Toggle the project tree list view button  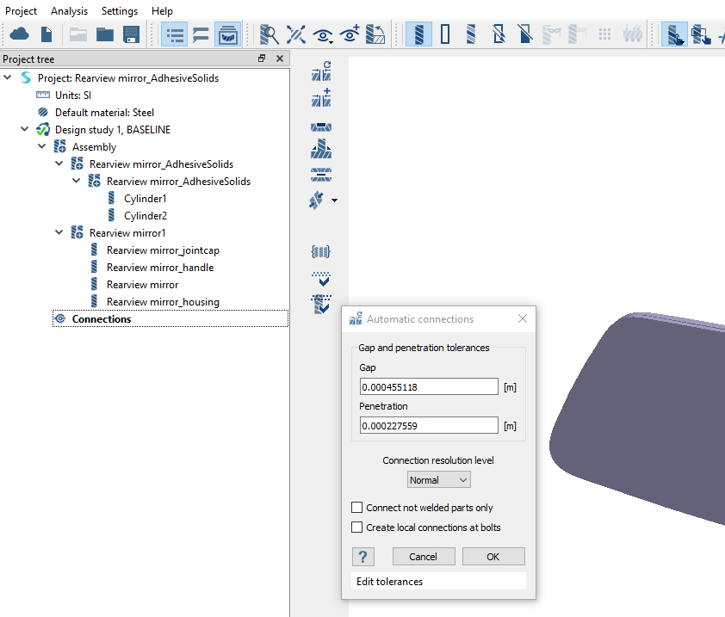coord(175,34)
